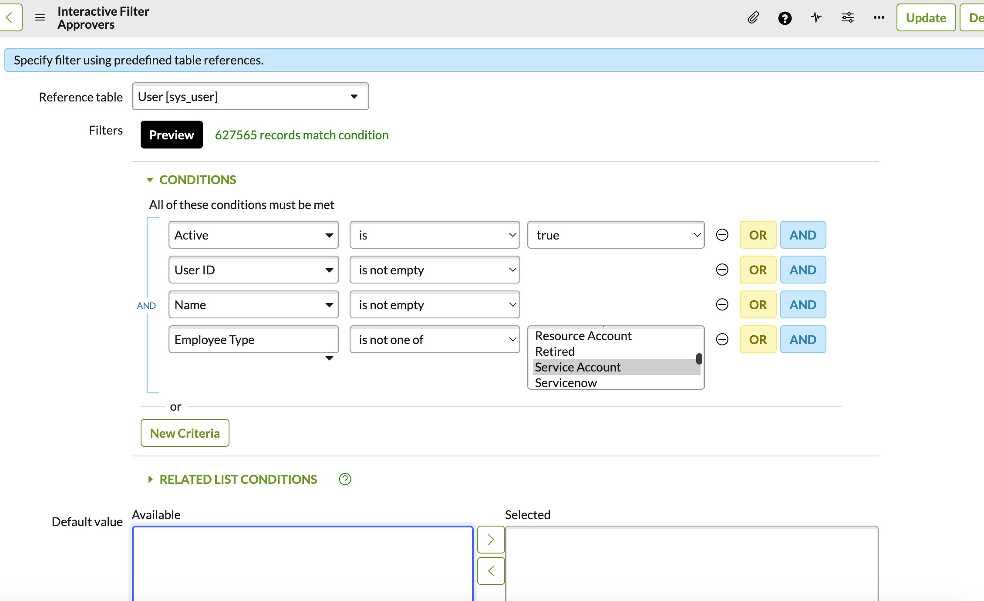Open the hamburger context menu icon

click(40, 18)
